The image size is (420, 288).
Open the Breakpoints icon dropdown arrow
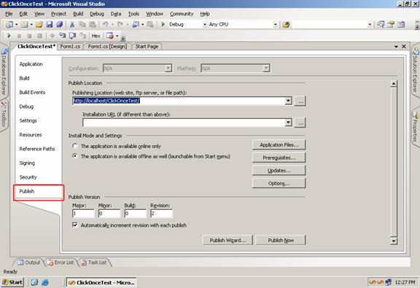pos(117,36)
